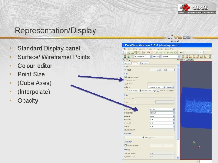Screen dimensions: 218x163
Task: Step to the next animation frame
Action: tap(168, 53)
